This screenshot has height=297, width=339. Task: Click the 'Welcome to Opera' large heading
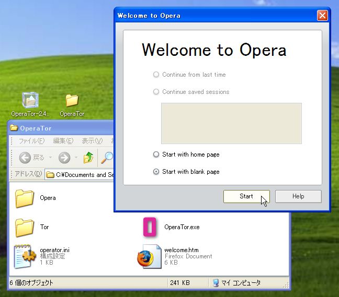pyautogui.click(x=214, y=50)
